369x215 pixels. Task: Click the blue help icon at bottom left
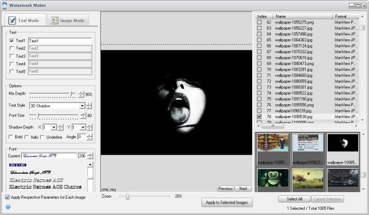click(x=8, y=207)
